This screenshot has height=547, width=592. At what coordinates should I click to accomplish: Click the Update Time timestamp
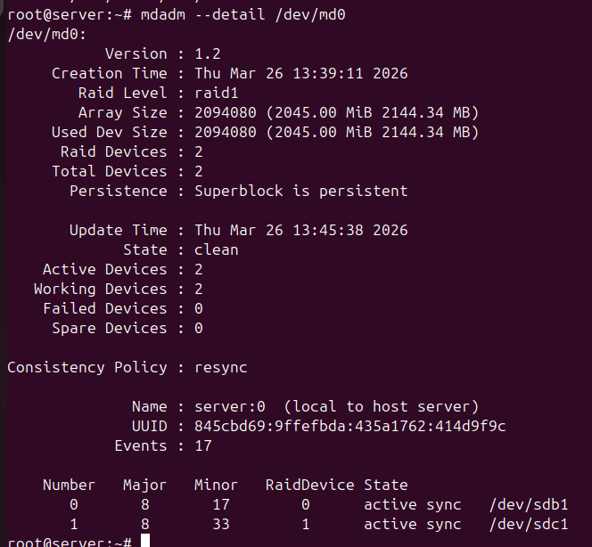pyautogui.click(x=300, y=230)
